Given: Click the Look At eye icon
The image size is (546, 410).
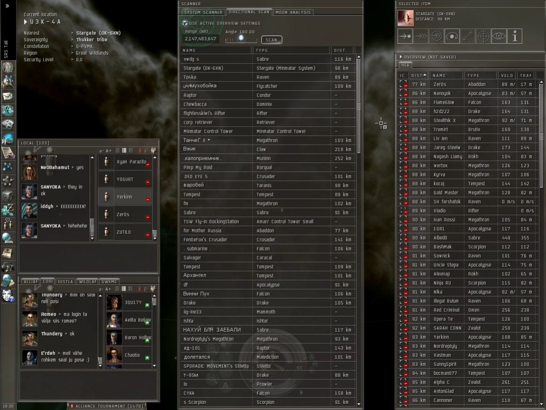Looking at the screenshot, I should pyautogui.click(x=499, y=36).
